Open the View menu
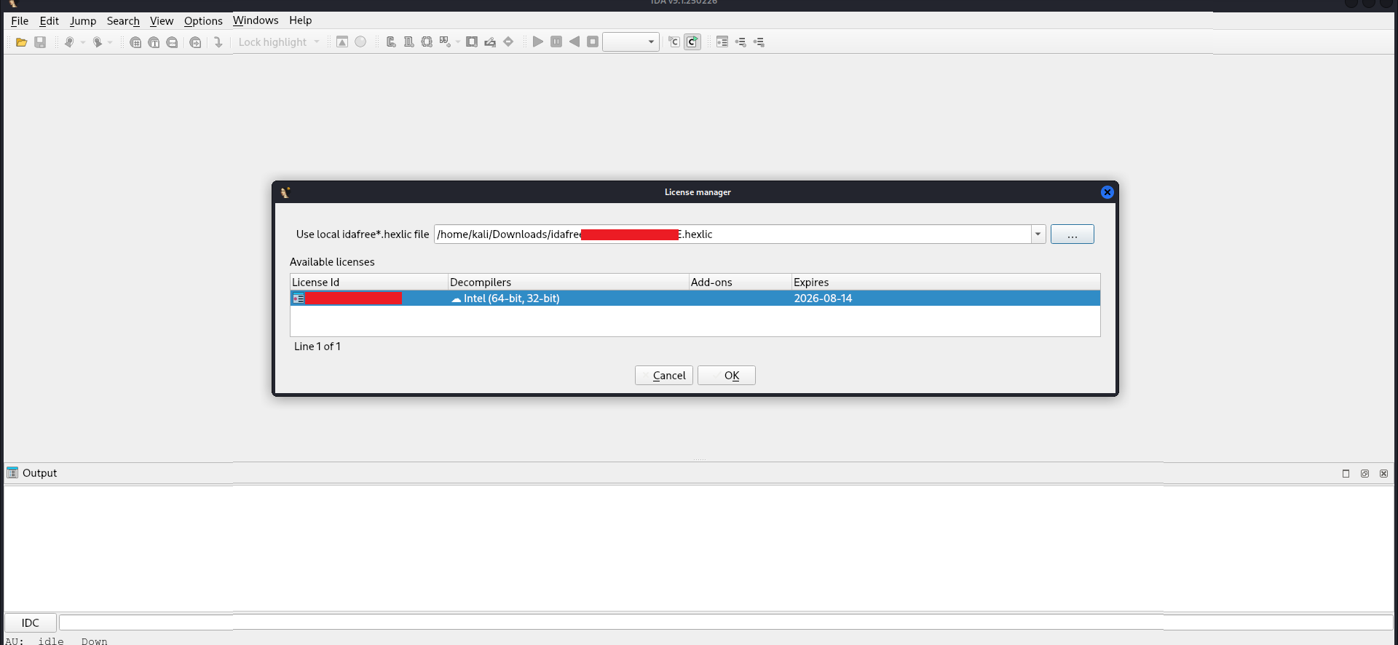Image resolution: width=1398 pixels, height=645 pixels. tap(162, 21)
